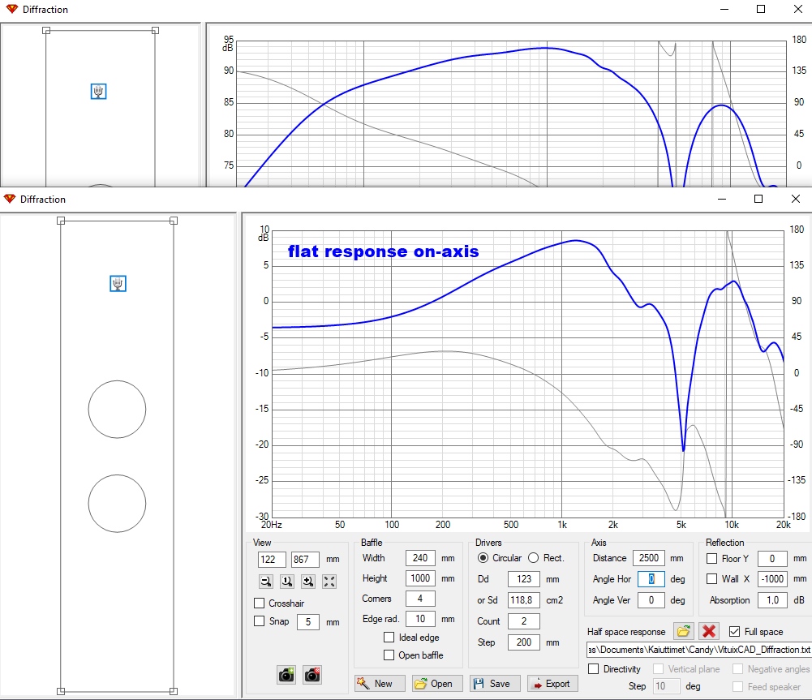Click the half space response file path field
The width and height of the screenshot is (812, 700).
coord(698,650)
